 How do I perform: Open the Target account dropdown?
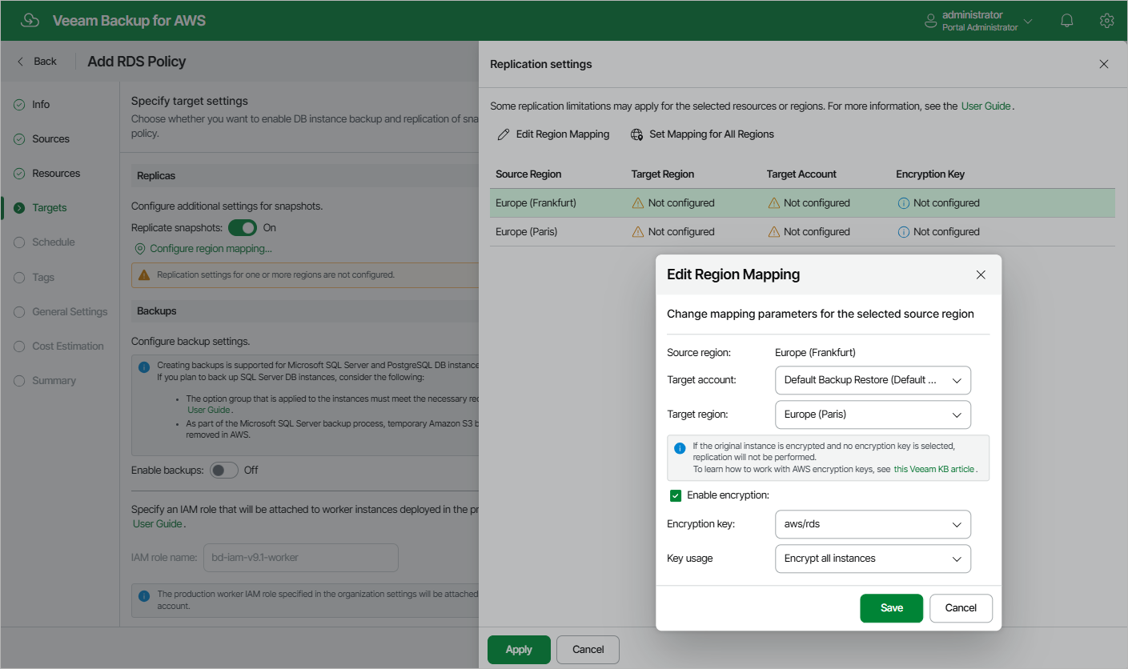(873, 380)
